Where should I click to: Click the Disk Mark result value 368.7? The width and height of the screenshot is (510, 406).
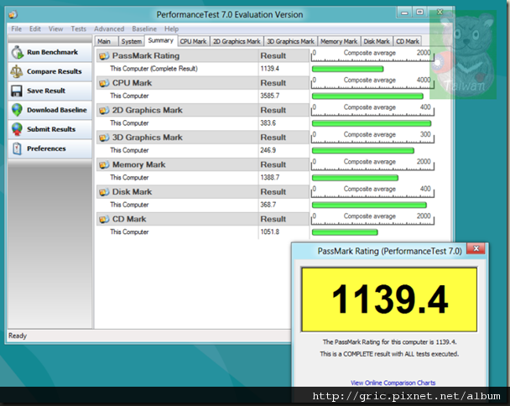click(x=268, y=205)
